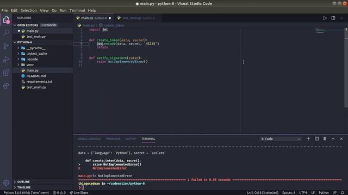Start Live Share from status bar
This screenshot has width=348, height=195.
(79, 193)
